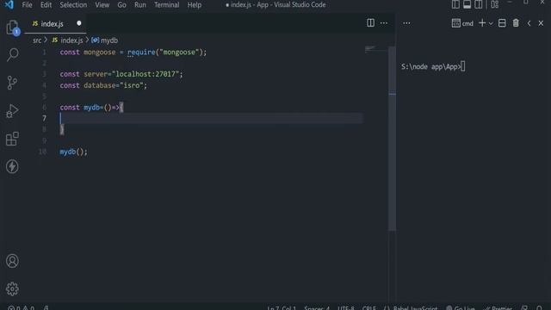Open the notifications bell icon
Image resolution: width=551 pixels, height=310 pixels.
(x=540, y=308)
